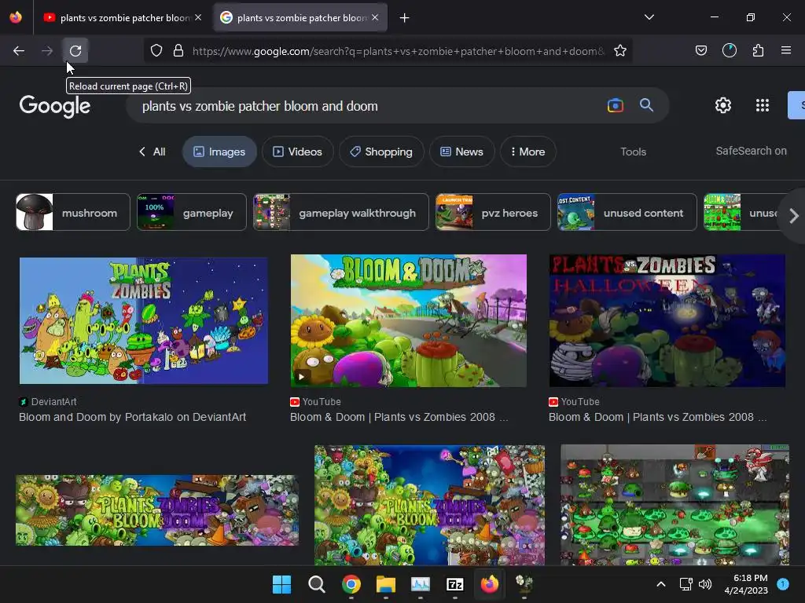This screenshot has width=805, height=603.
Task: Open the Bloom & Doom banner image
Action: 157,510
